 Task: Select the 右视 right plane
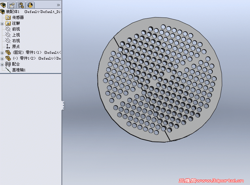pyautogui.click(x=16, y=41)
